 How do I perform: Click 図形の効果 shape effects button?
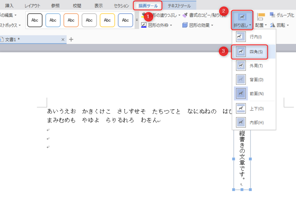point(197,25)
